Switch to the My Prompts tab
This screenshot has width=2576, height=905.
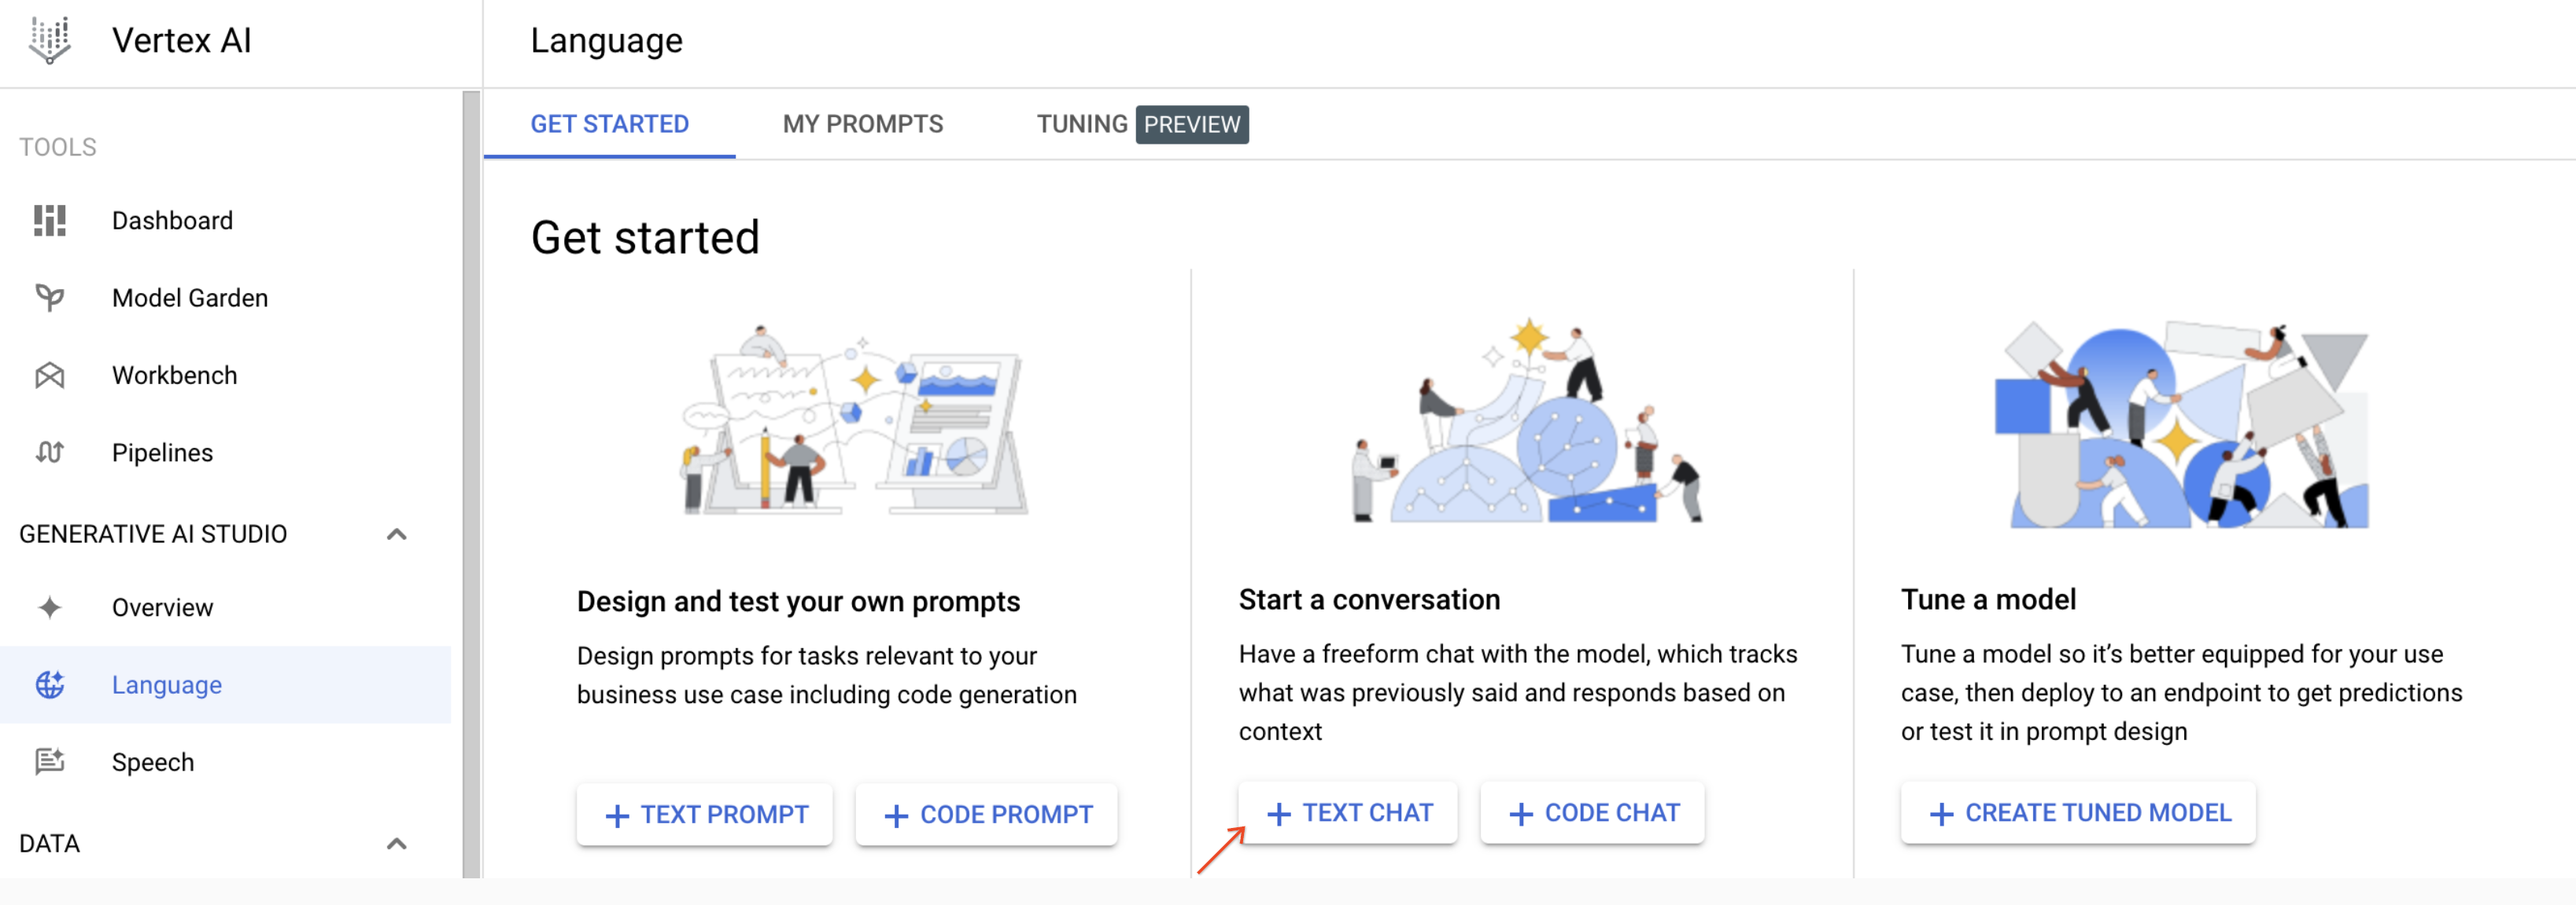pos(863,124)
